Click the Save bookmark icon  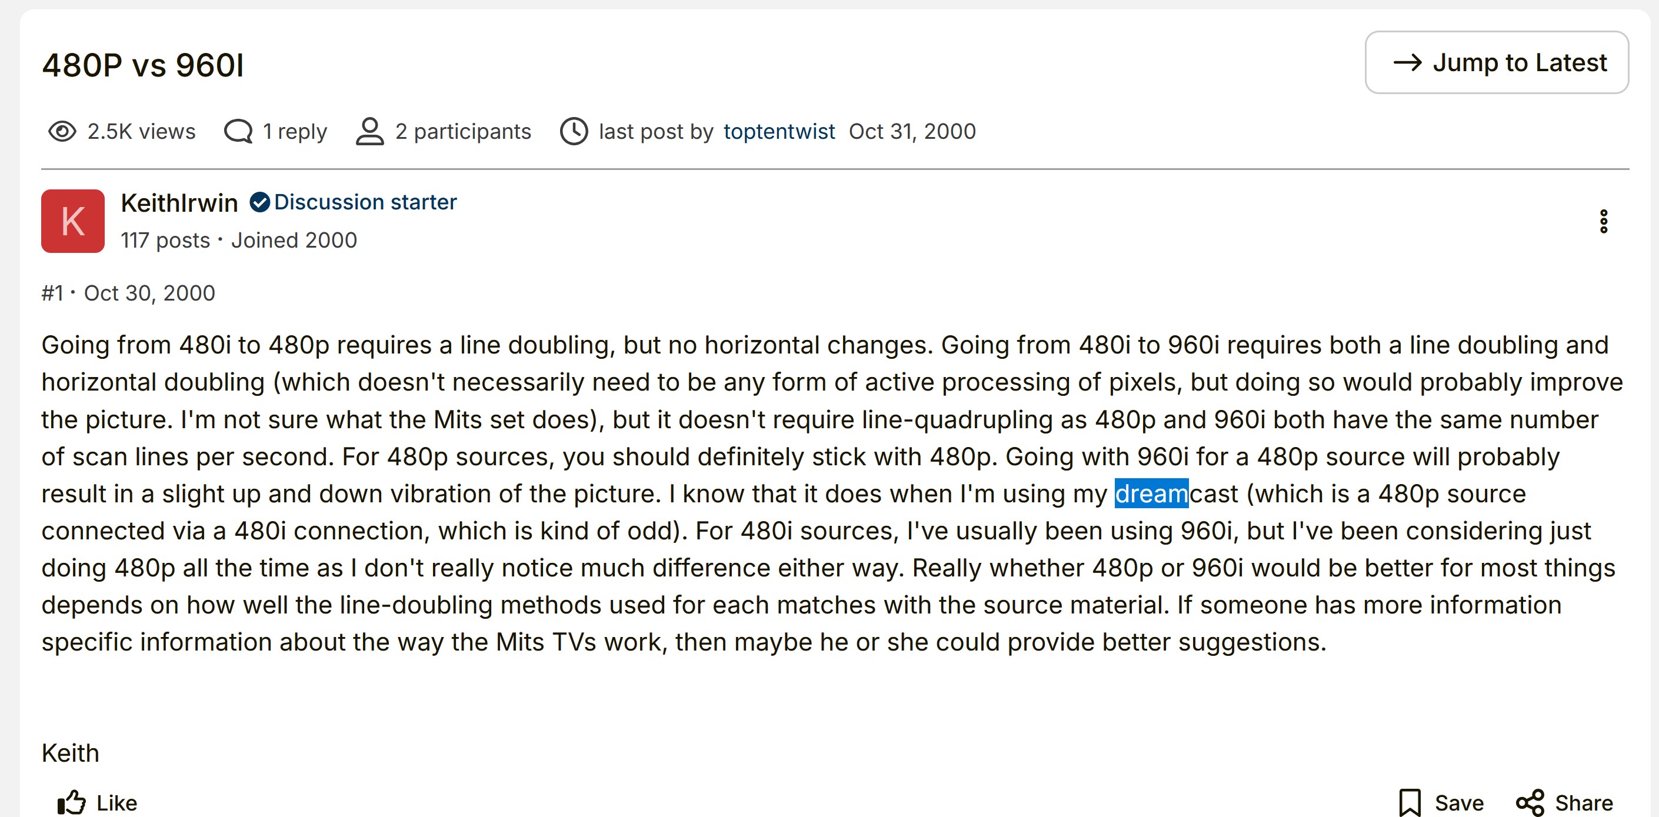[x=1409, y=802]
